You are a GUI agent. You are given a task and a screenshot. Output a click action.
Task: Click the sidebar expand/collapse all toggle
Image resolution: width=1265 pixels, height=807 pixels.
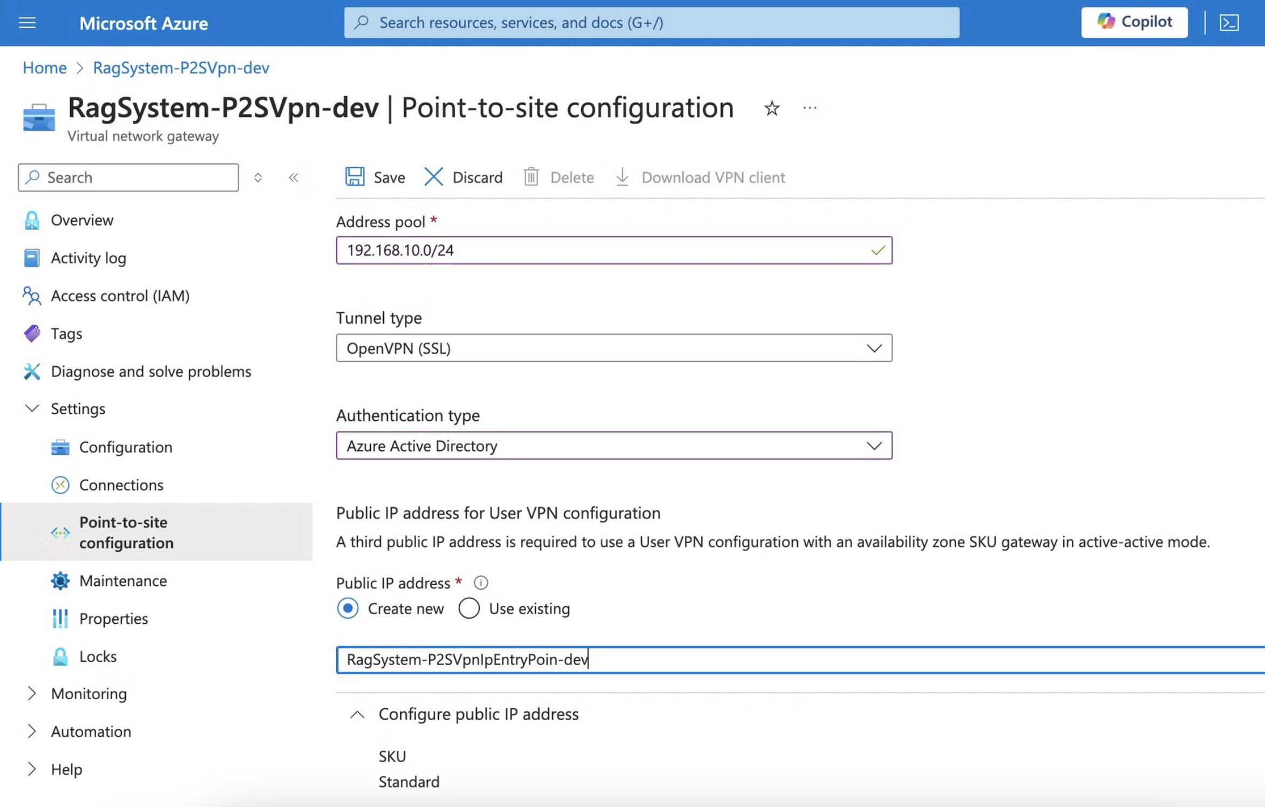[258, 177]
